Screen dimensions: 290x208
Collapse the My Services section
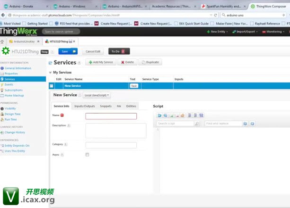pyautogui.click(x=50, y=73)
